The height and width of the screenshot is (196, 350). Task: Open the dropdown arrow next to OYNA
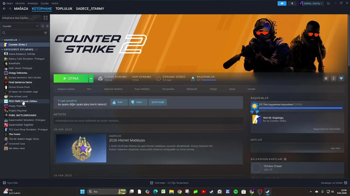click(x=91, y=78)
